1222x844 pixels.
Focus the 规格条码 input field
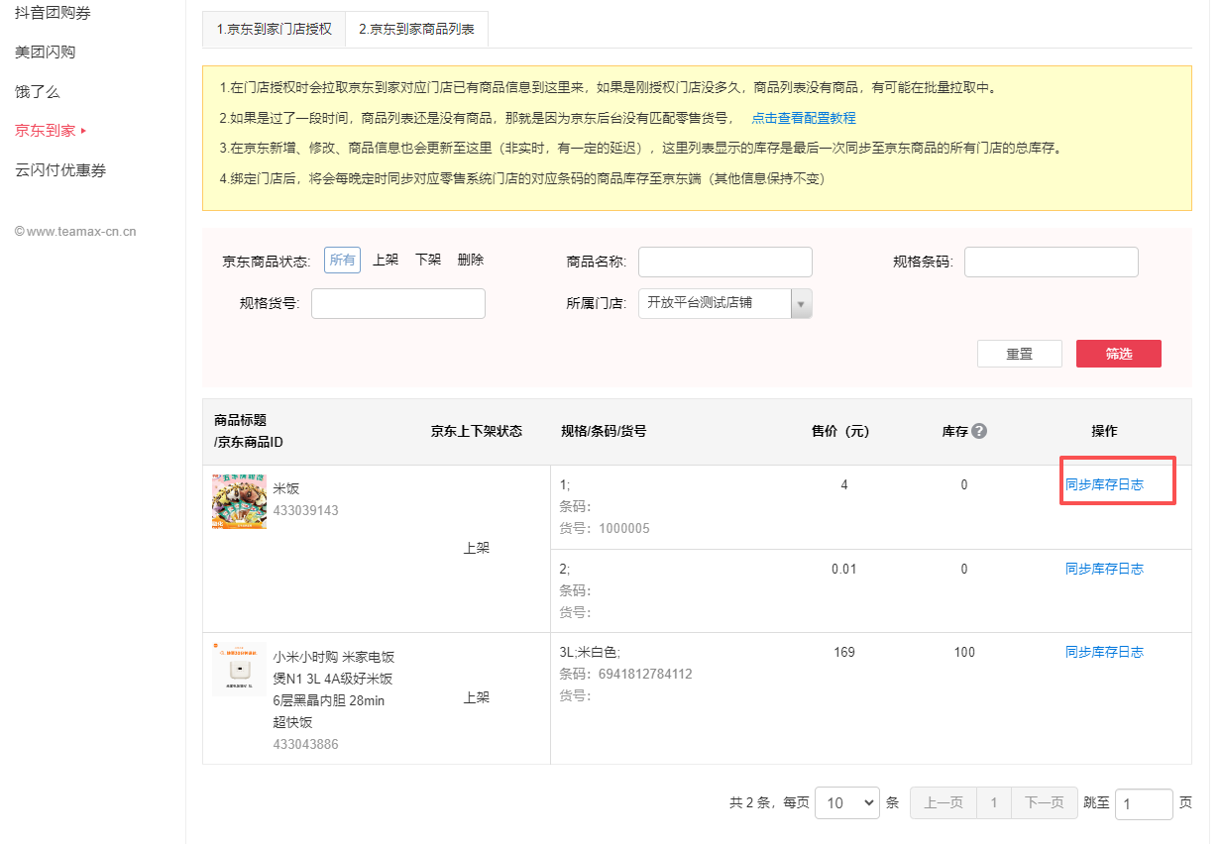point(1052,262)
